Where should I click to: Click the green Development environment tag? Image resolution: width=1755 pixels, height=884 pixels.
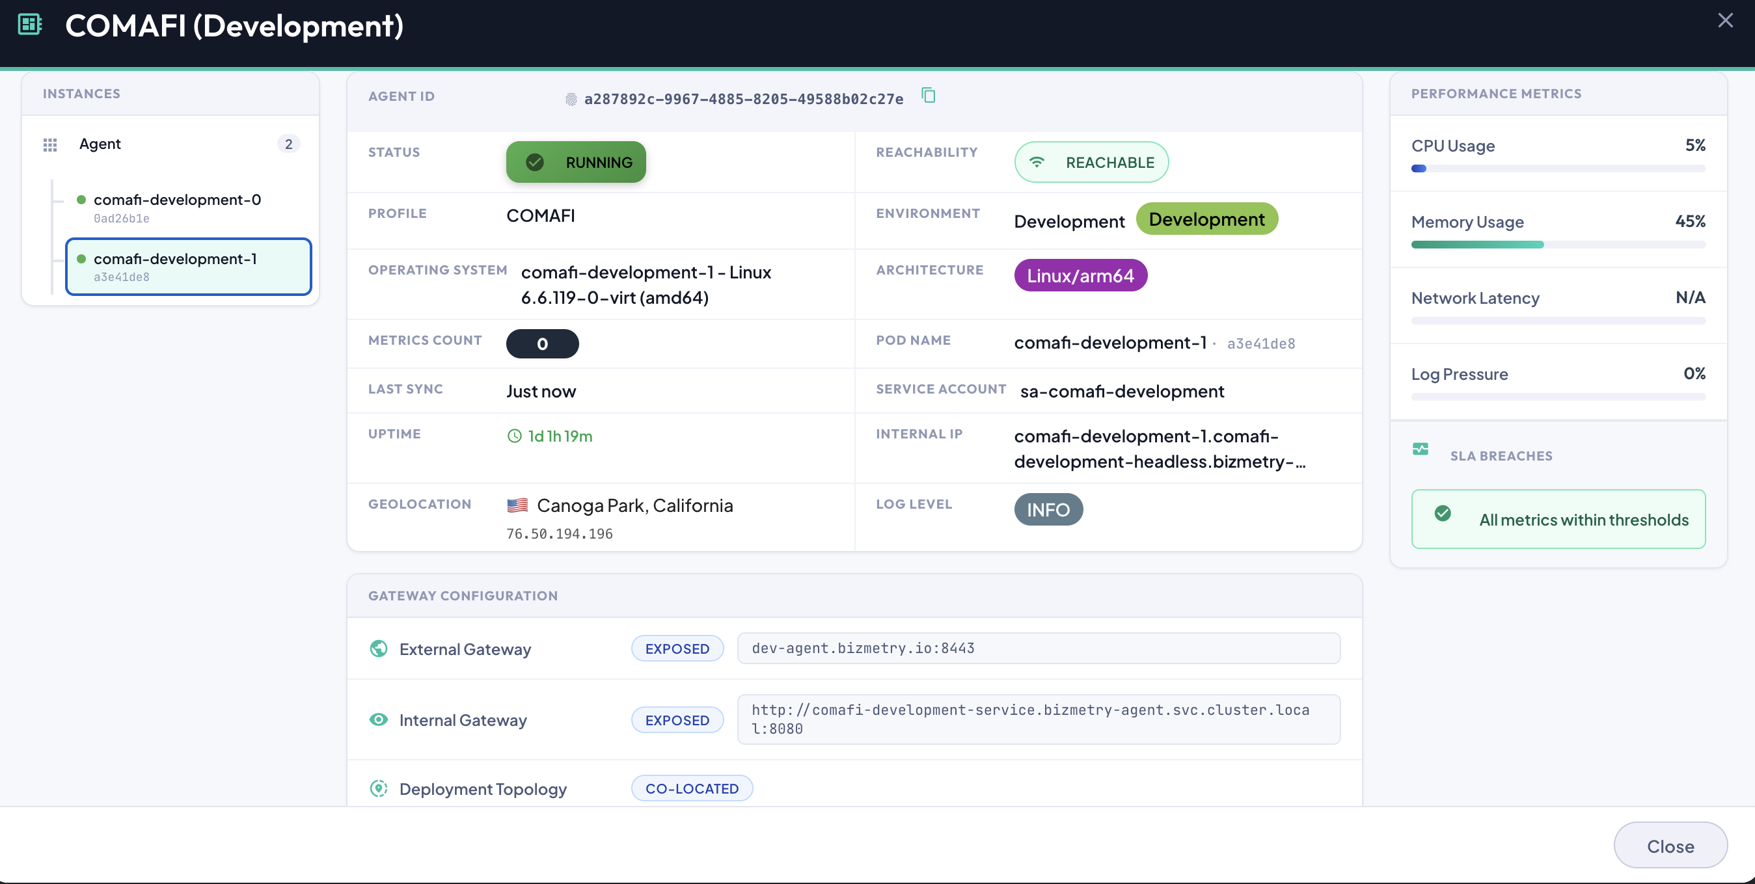point(1206,219)
